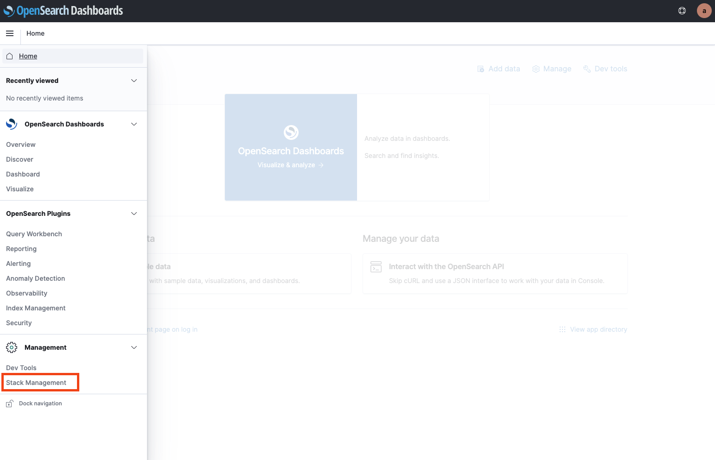Viewport: 715px width, 460px height.
Task: Collapse the OpenSearch Dashboards nav group
Action: pos(134,124)
